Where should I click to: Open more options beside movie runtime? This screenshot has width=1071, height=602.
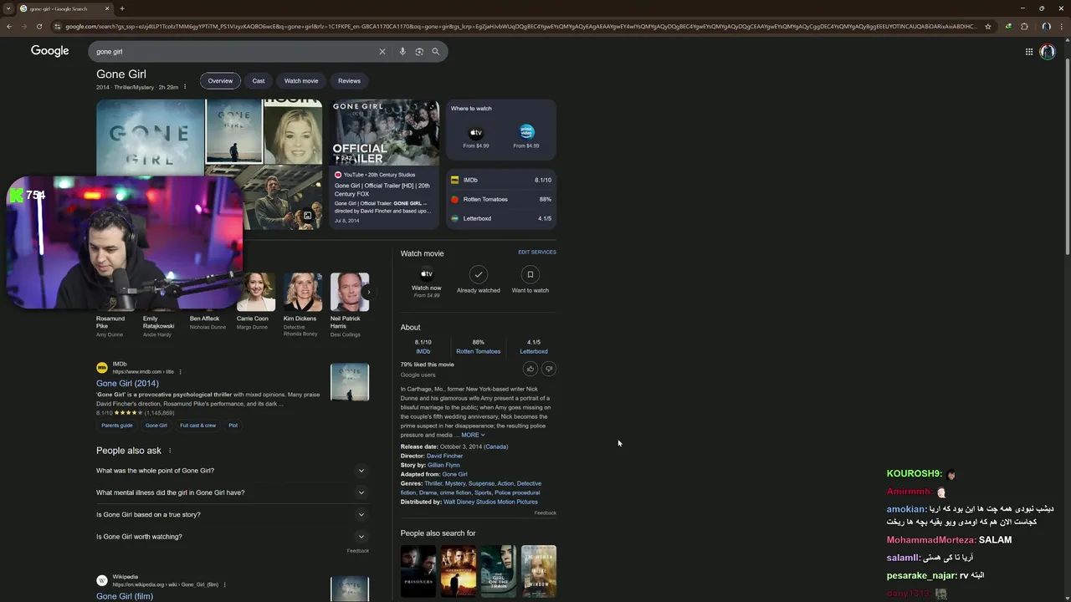pyautogui.click(x=185, y=87)
